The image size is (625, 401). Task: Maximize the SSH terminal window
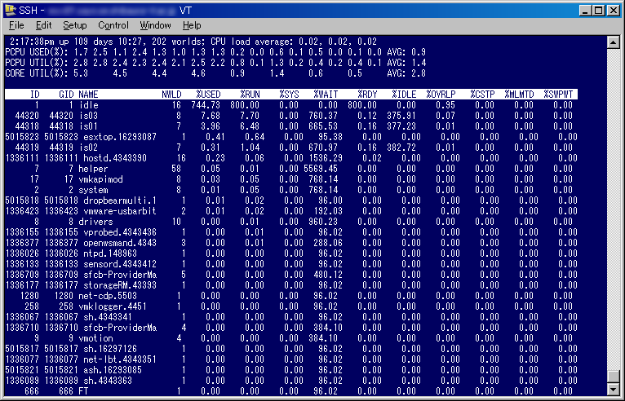tap(599, 10)
